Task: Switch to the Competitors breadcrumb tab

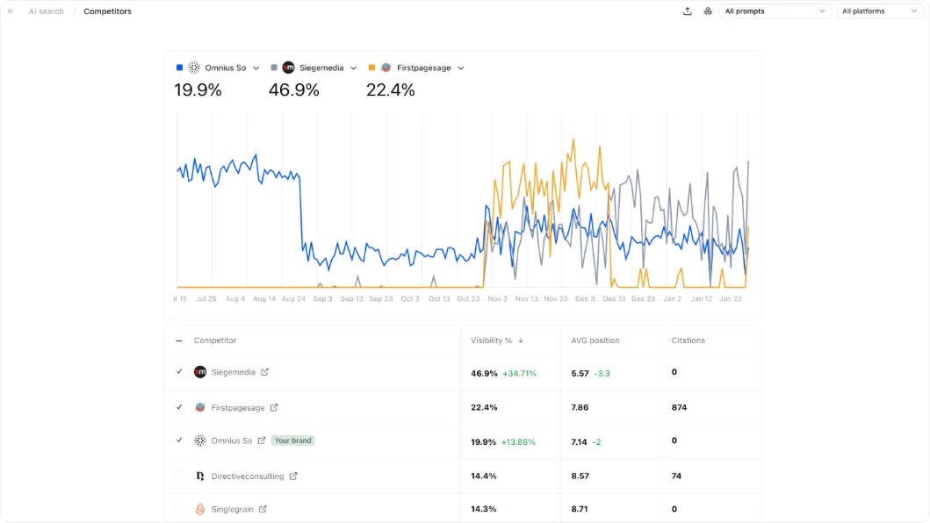Action: point(107,11)
